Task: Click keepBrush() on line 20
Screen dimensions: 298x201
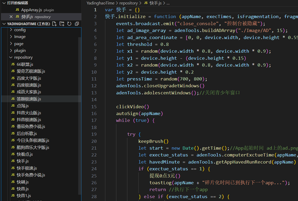Action: click(x=153, y=141)
